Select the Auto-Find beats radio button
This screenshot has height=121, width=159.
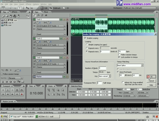118,72
